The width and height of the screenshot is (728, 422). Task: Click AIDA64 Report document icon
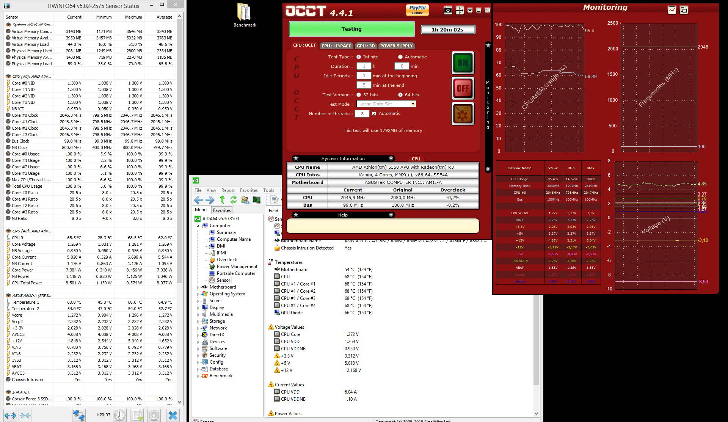(274, 200)
